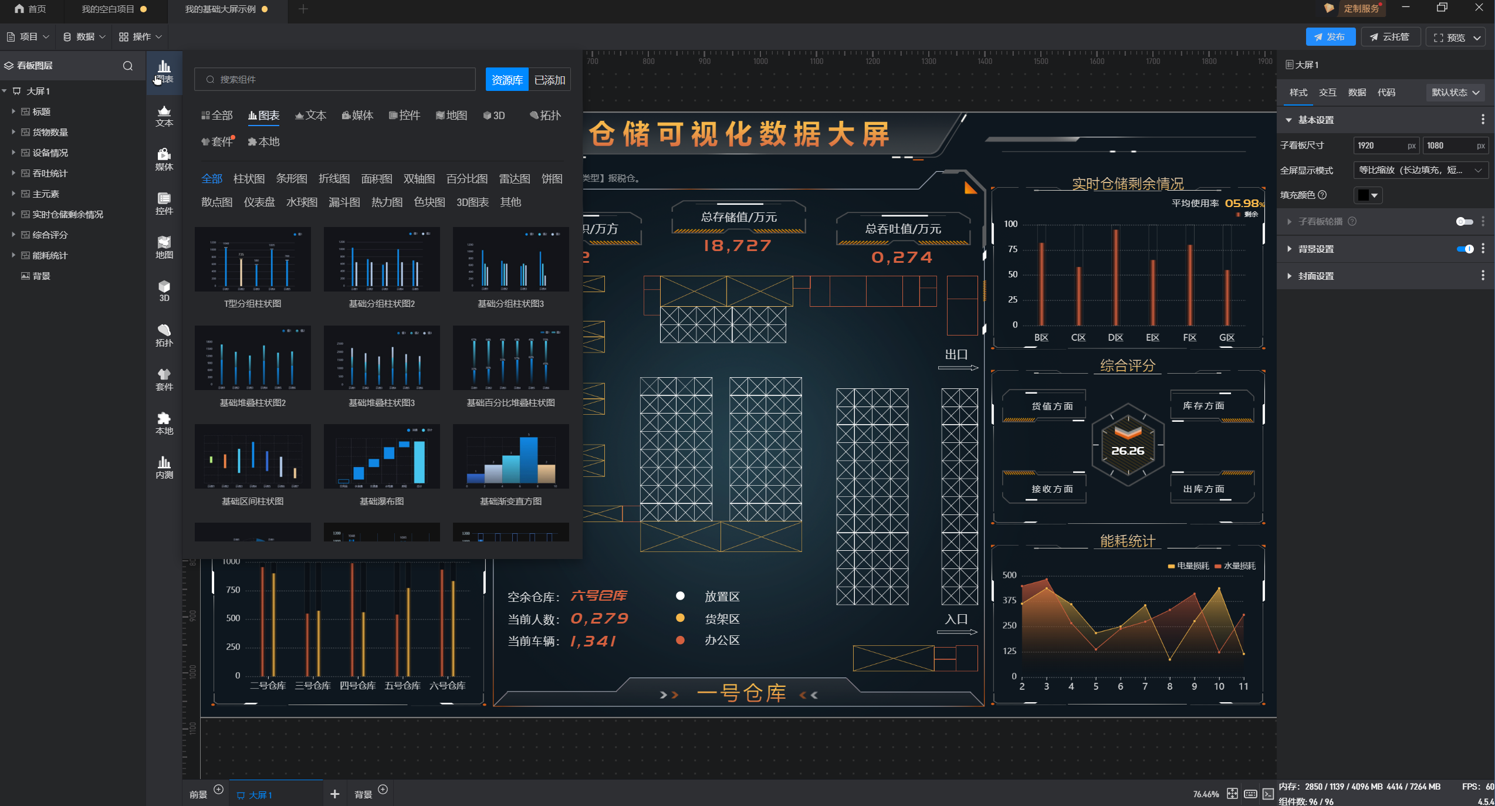Switch to the 交互 tab
Viewport: 1495px width, 806px height.
1327,93
